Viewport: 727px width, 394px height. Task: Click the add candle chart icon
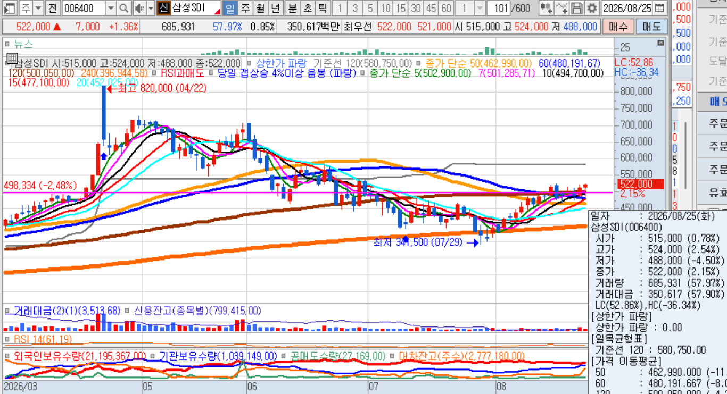[546, 8]
